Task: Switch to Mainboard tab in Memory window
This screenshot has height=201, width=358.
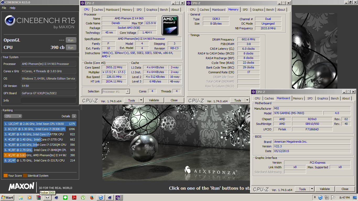Action: pos(219,10)
